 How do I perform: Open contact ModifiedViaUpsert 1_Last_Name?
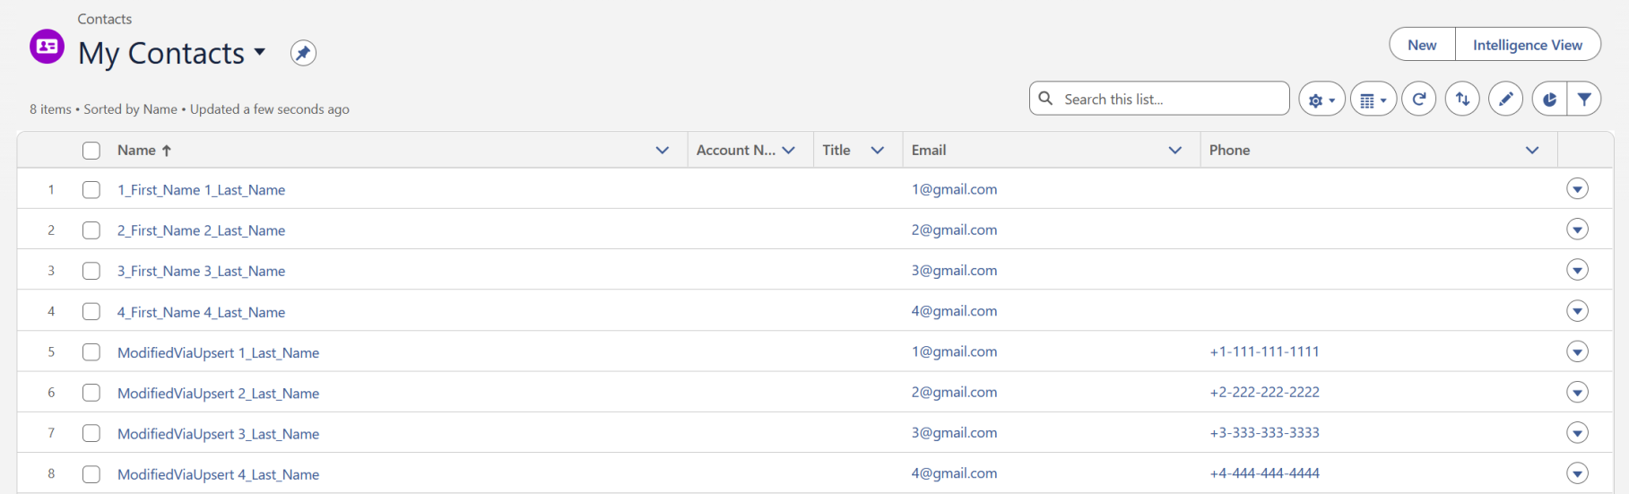[x=218, y=353]
